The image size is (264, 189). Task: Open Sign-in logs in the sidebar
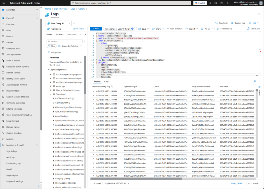[12, 151]
